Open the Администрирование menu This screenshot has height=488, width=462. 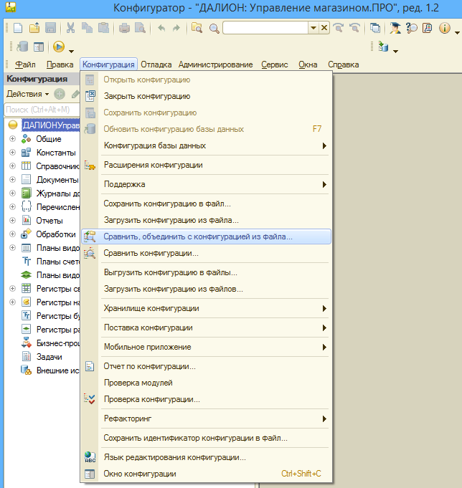(216, 64)
